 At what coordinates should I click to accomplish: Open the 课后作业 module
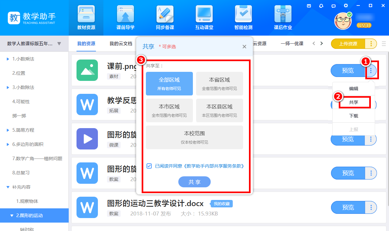click(283, 14)
